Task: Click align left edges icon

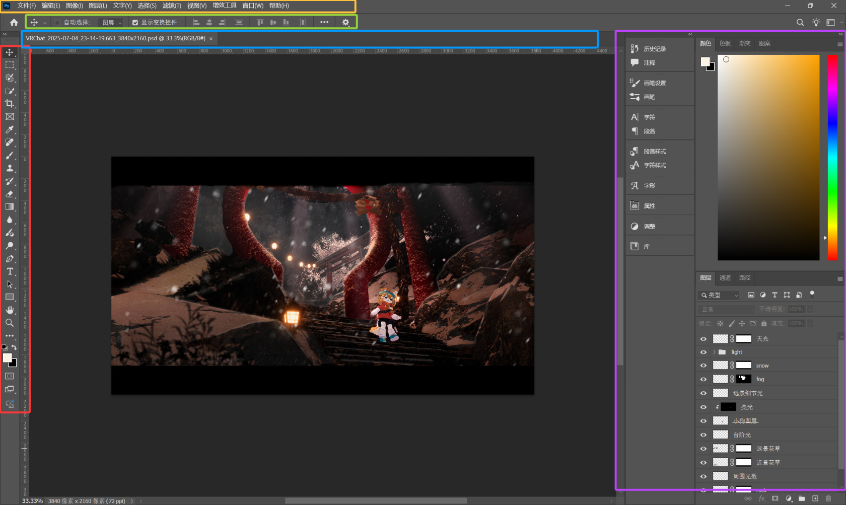Action: [x=196, y=22]
